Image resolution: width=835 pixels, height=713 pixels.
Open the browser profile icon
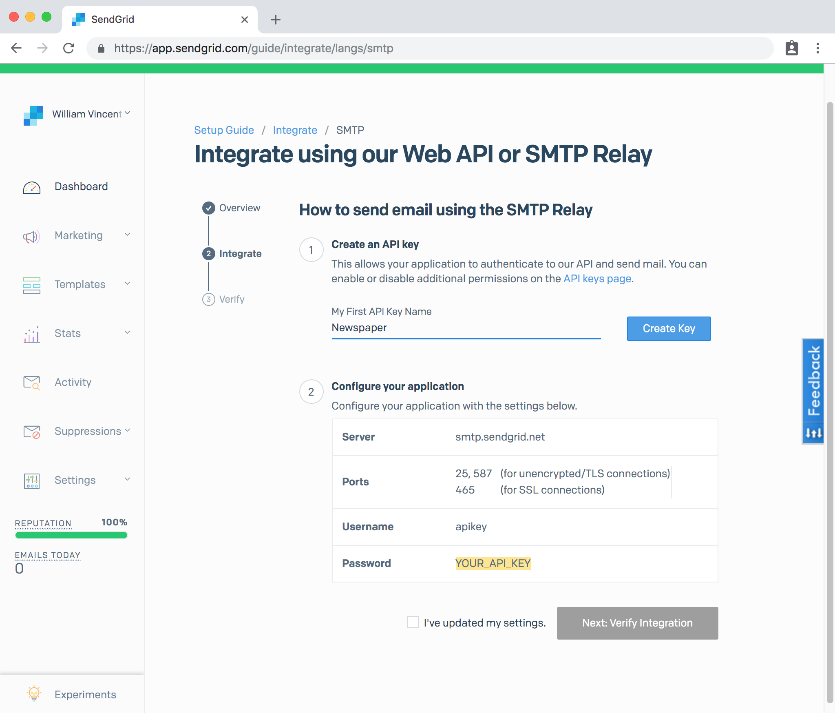(x=791, y=48)
